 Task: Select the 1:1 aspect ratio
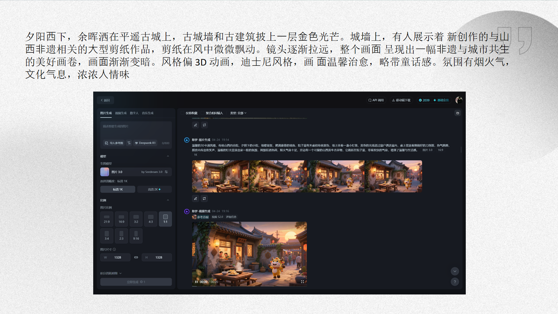pos(165,219)
